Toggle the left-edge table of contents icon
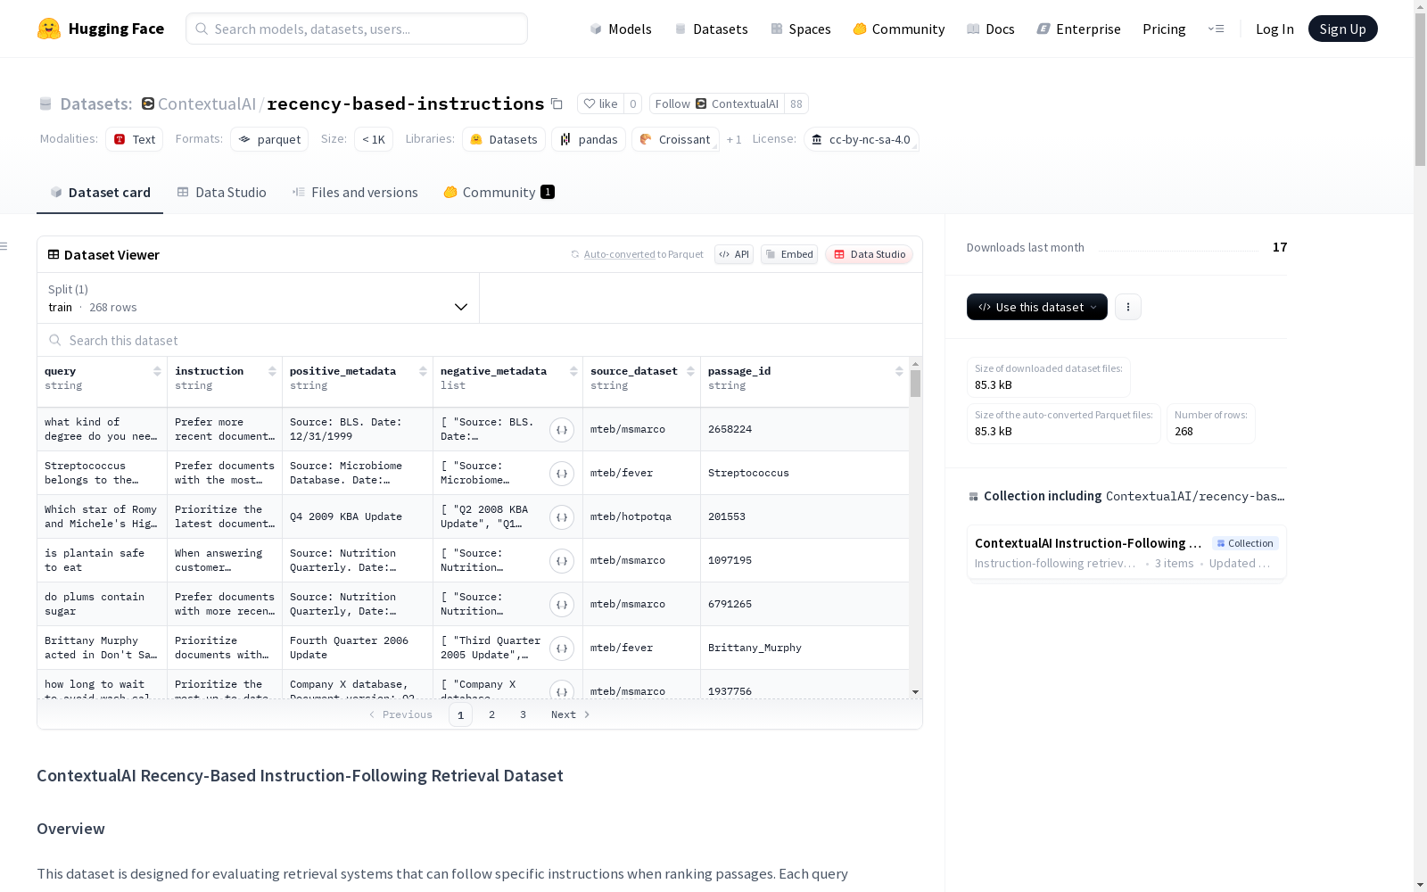Image resolution: width=1427 pixels, height=892 pixels. [4, 246]
